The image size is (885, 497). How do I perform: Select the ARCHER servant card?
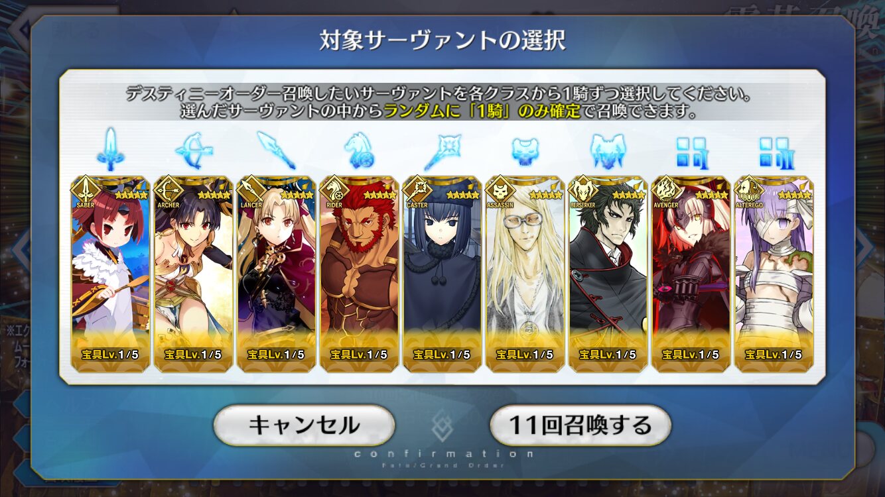[x=193, y=273]
